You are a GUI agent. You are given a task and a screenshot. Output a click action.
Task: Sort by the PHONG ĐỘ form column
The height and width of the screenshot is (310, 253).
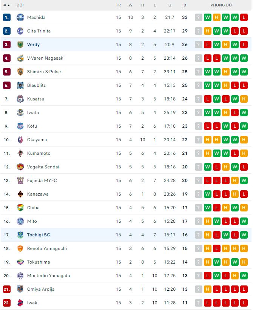(x=221, y=5)
